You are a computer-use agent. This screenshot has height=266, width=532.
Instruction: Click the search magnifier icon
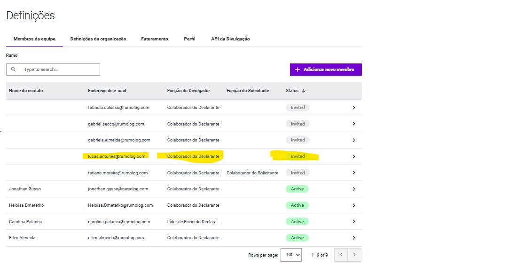coord(14,69)
